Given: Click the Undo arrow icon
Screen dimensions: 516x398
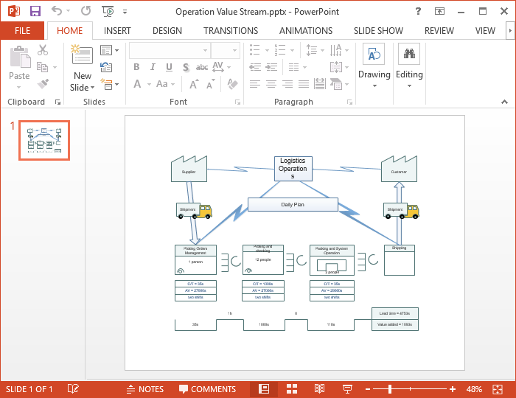Looking at the screenshot, I should point(57,12).
